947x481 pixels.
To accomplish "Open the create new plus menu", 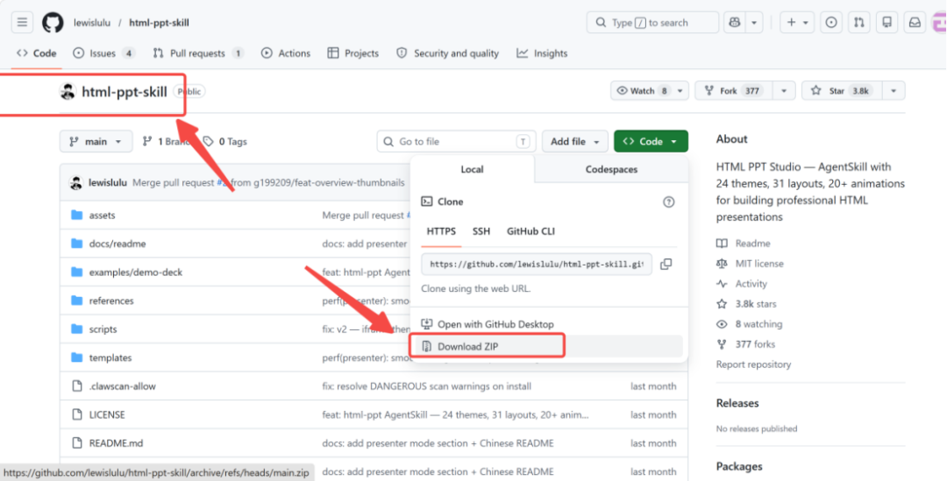I will 797,22.
